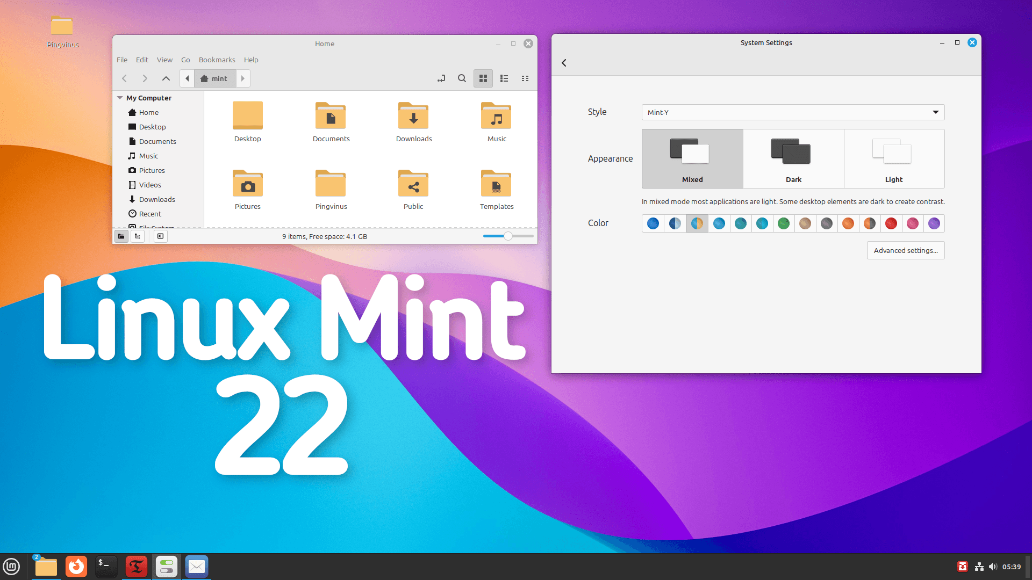Open the File menu
The width and height of the screenshot is (1032, 580).
(x=122, y=60)
